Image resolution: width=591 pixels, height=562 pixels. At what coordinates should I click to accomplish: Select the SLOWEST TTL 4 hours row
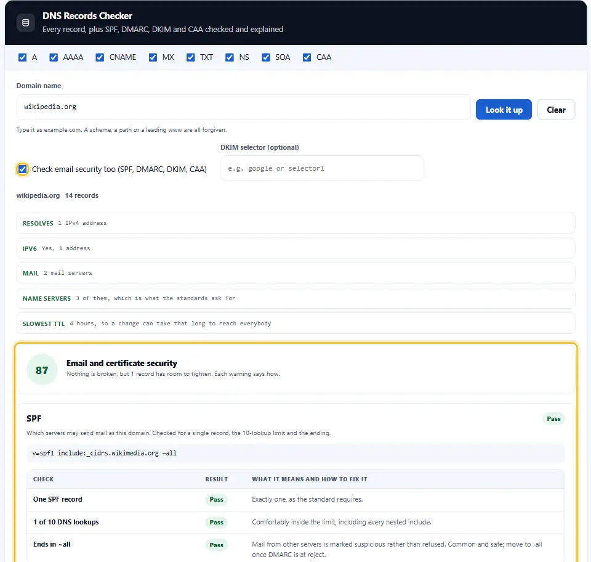295,324
